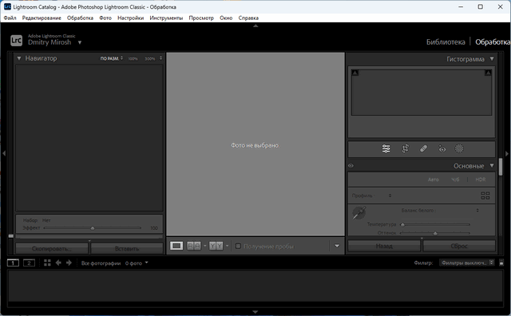
Task: Enable Reference view R|A icon
Action: click(194, 246)
